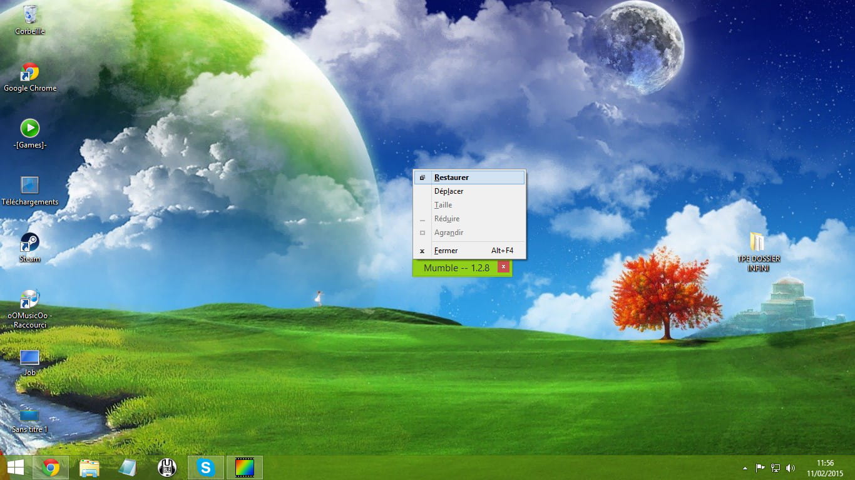The height and width of the screenshot is (480, 855).
Task: Open the Windows Start button
Action: (16, 467)
